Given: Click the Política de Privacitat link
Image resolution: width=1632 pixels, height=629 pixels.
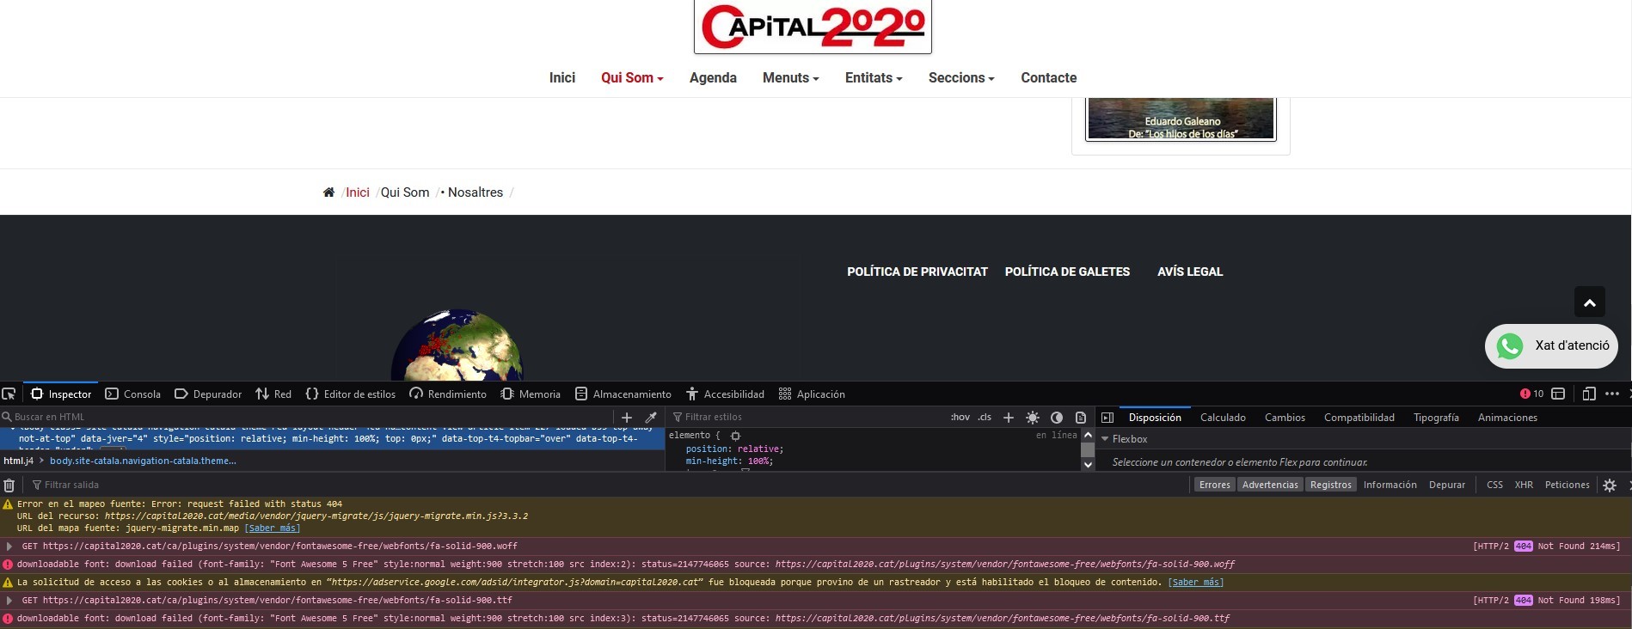Looking at the screenshot, I should tap(917, 272).
